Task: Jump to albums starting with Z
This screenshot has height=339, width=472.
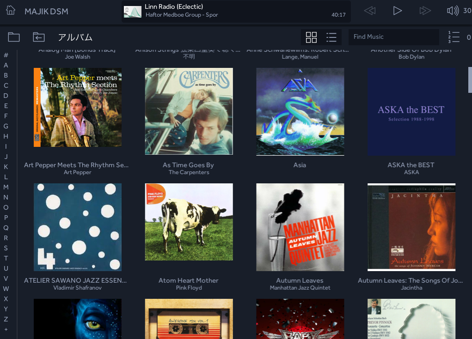Action: tap(6, 319)
